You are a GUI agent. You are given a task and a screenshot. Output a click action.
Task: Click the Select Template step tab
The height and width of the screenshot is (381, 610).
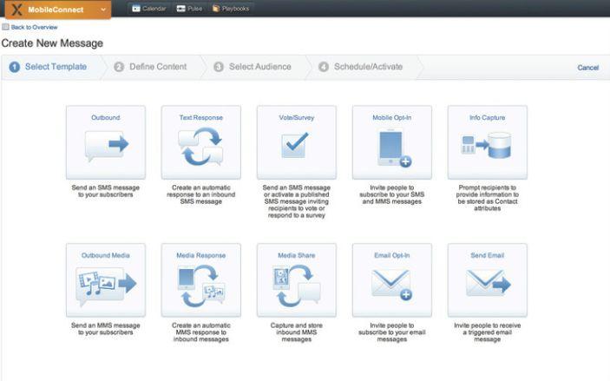coord(48,67)
